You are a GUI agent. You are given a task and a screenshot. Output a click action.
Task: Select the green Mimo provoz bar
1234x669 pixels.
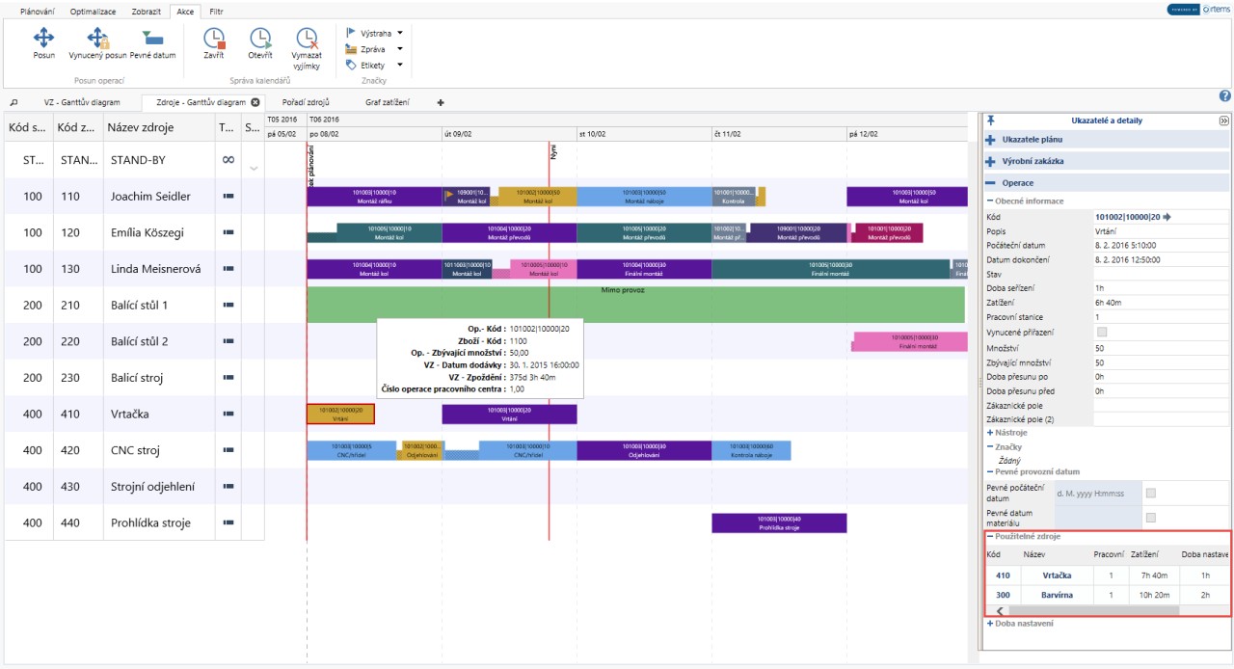tap(635, 304)
